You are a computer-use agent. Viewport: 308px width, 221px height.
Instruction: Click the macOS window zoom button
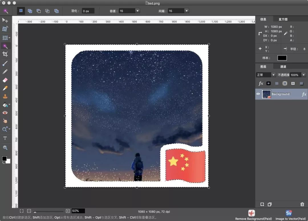(14, 3)
